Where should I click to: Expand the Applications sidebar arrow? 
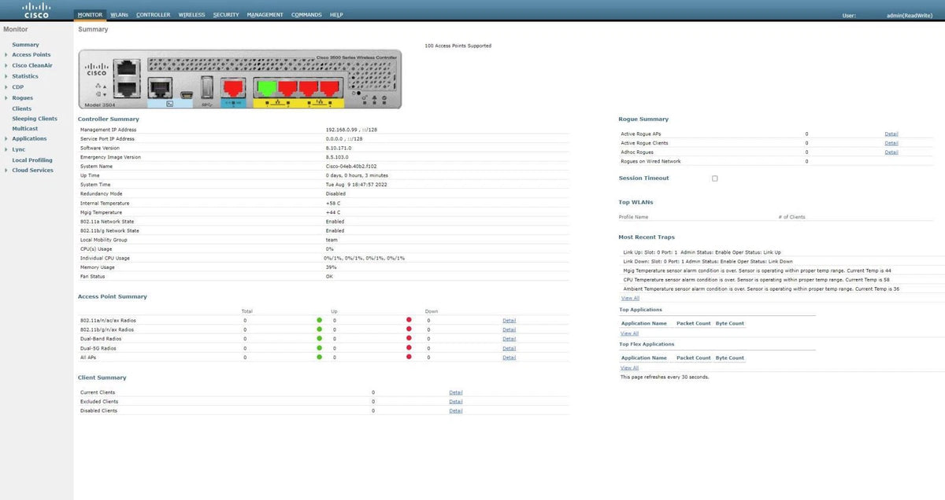(6, 138)
